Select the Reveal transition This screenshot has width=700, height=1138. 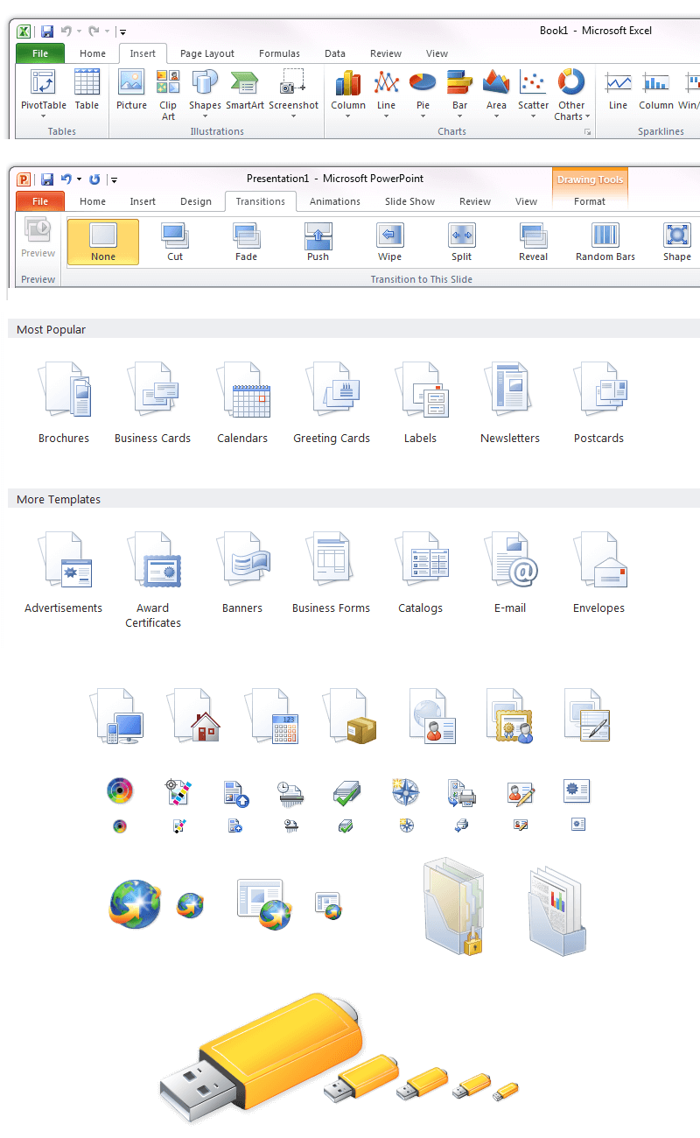pos(534,242)
